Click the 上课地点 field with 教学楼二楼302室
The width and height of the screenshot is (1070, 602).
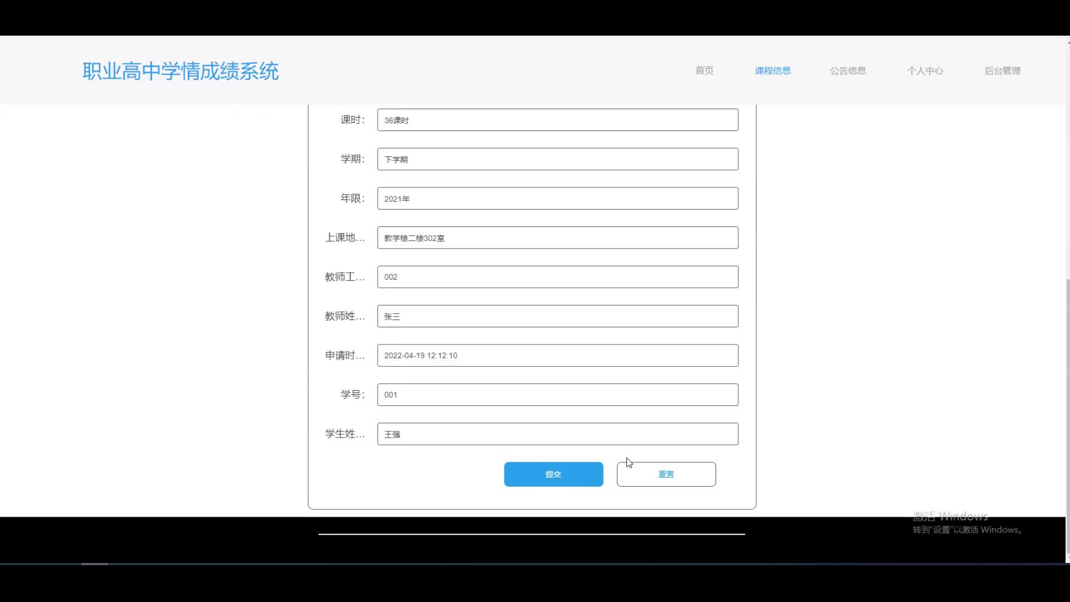(557, 238)
